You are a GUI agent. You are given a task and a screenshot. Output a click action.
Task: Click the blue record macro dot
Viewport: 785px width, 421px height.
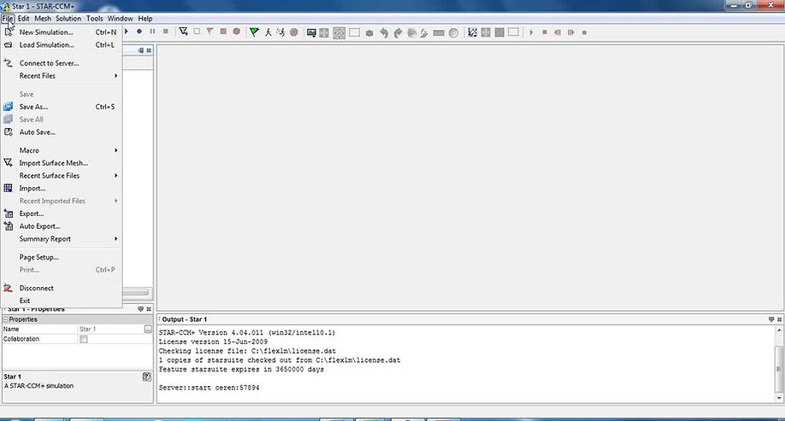point(139,32)
